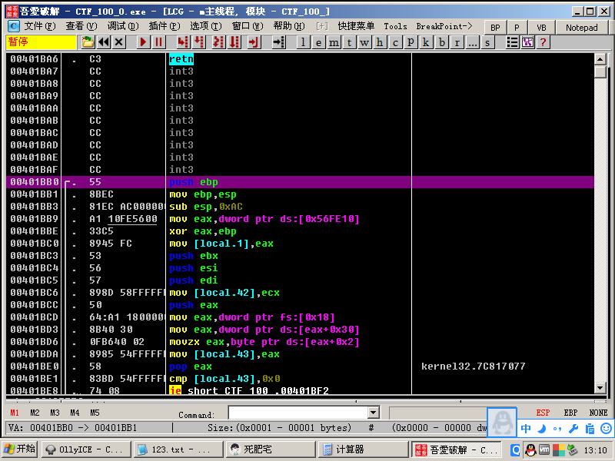Open the 'e' executable modules window
615x461 pixels.
[x=318, y=42]
